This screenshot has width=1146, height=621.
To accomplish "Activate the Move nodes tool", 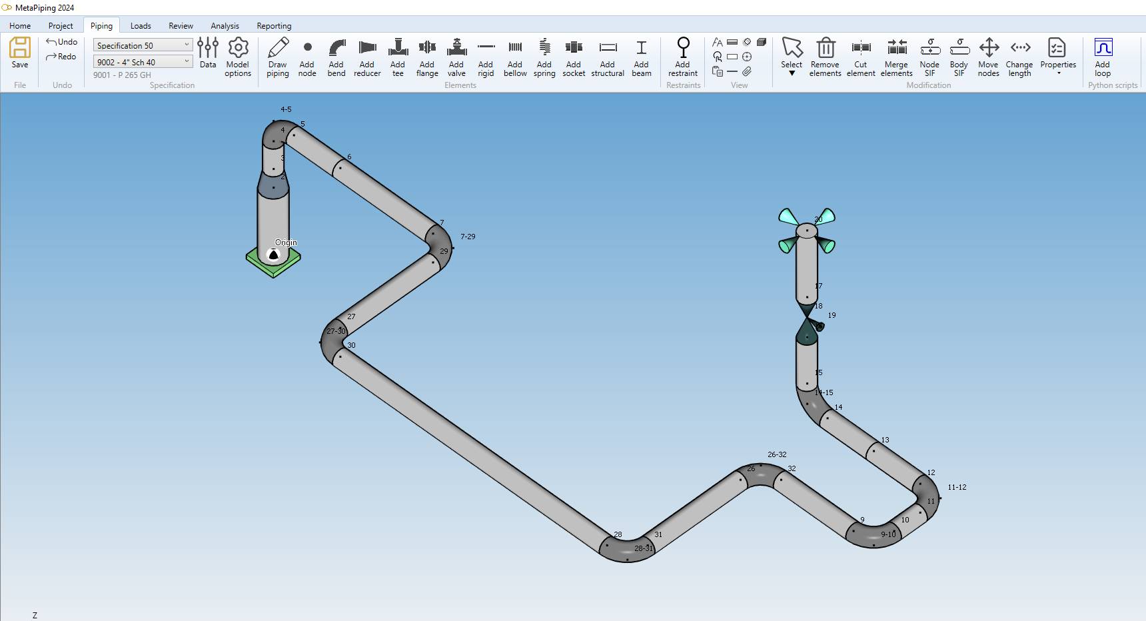I will (989, 57).
